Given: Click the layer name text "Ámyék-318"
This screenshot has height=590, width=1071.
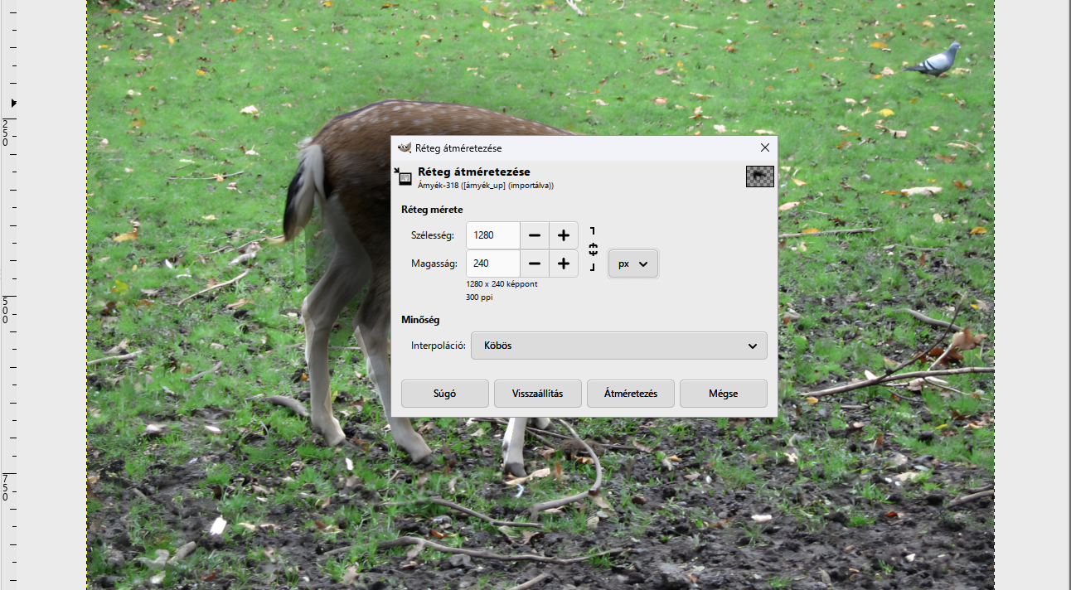Looking at the screenshot, I should point(437,186).
